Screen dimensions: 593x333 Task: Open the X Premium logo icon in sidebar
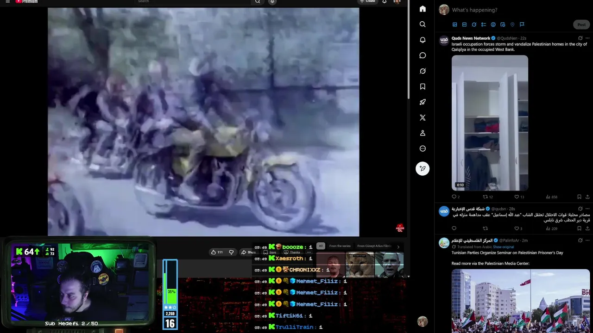pos(423,117)
